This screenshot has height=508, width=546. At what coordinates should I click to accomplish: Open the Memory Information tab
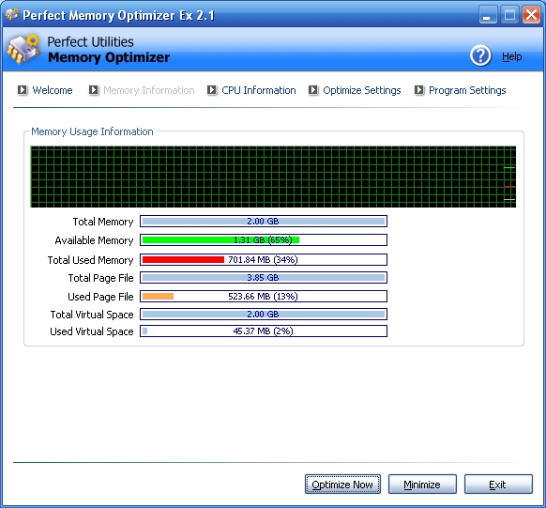coord(148,90)
